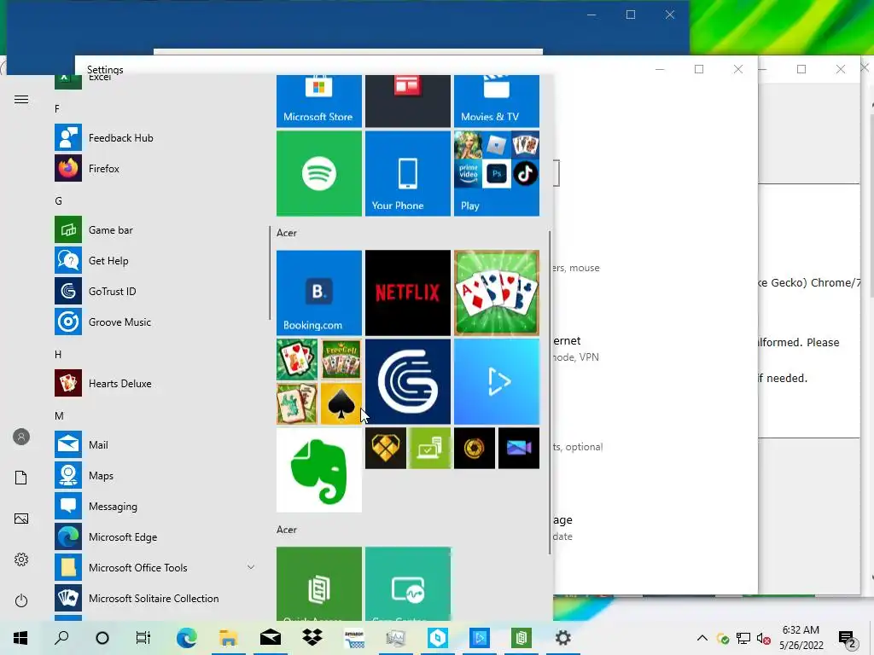The image size is (874, 655).
Task: Open Cortana circle on the taskbar
Action: point(102,638)
